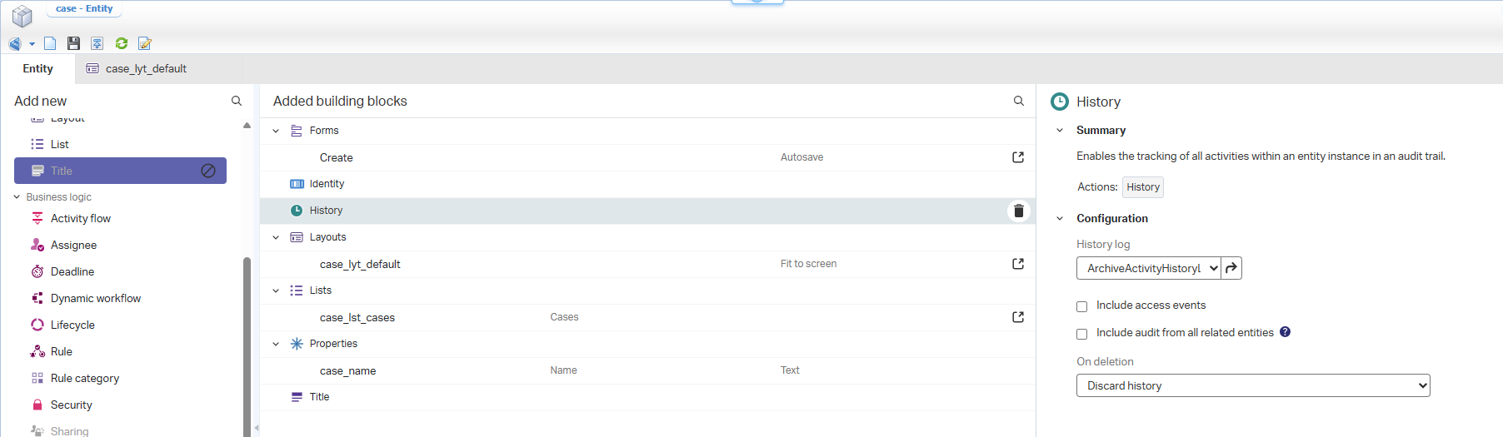The height and width of the screenshot is (437, 1503).
Task: Select the case_name property row
Action: tap(647, 370)
